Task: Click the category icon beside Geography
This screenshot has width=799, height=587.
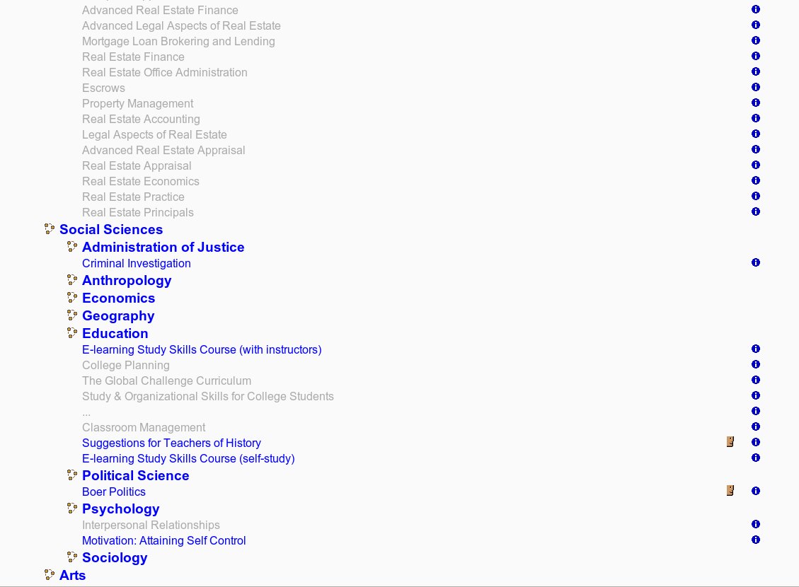Action: point(72,315)
